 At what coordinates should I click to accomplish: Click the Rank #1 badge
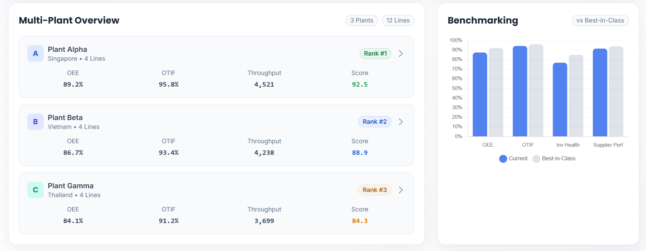pos(375,54)
